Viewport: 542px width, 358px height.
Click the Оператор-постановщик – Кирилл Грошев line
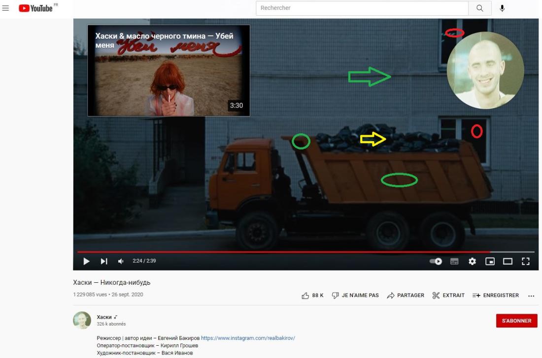click(x=148, y=346)
